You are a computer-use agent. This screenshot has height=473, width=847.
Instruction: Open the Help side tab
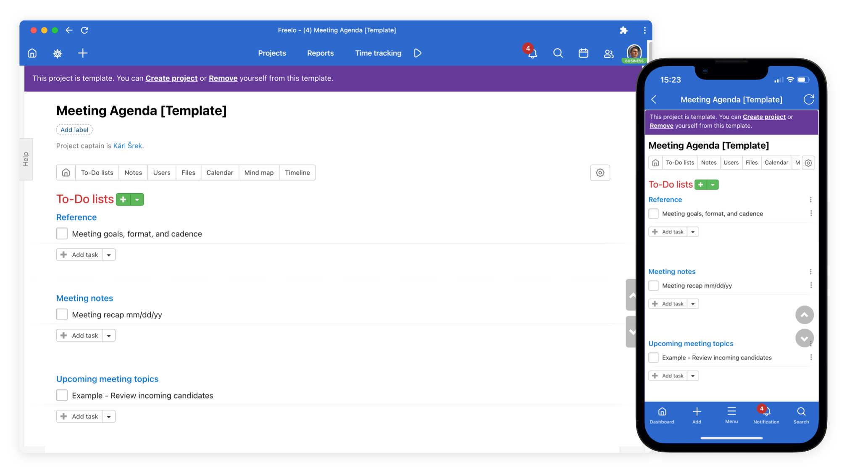coord(26,159)
